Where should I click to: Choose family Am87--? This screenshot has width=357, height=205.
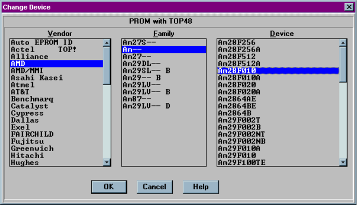tap(164, 99)
